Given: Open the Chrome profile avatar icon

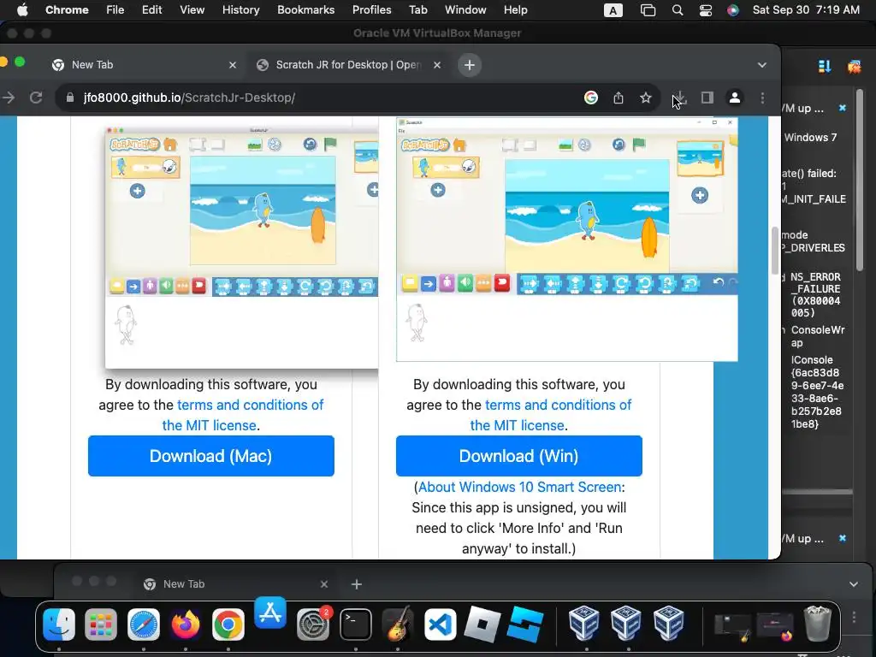Looking at the screenshot, I should 735,98.
